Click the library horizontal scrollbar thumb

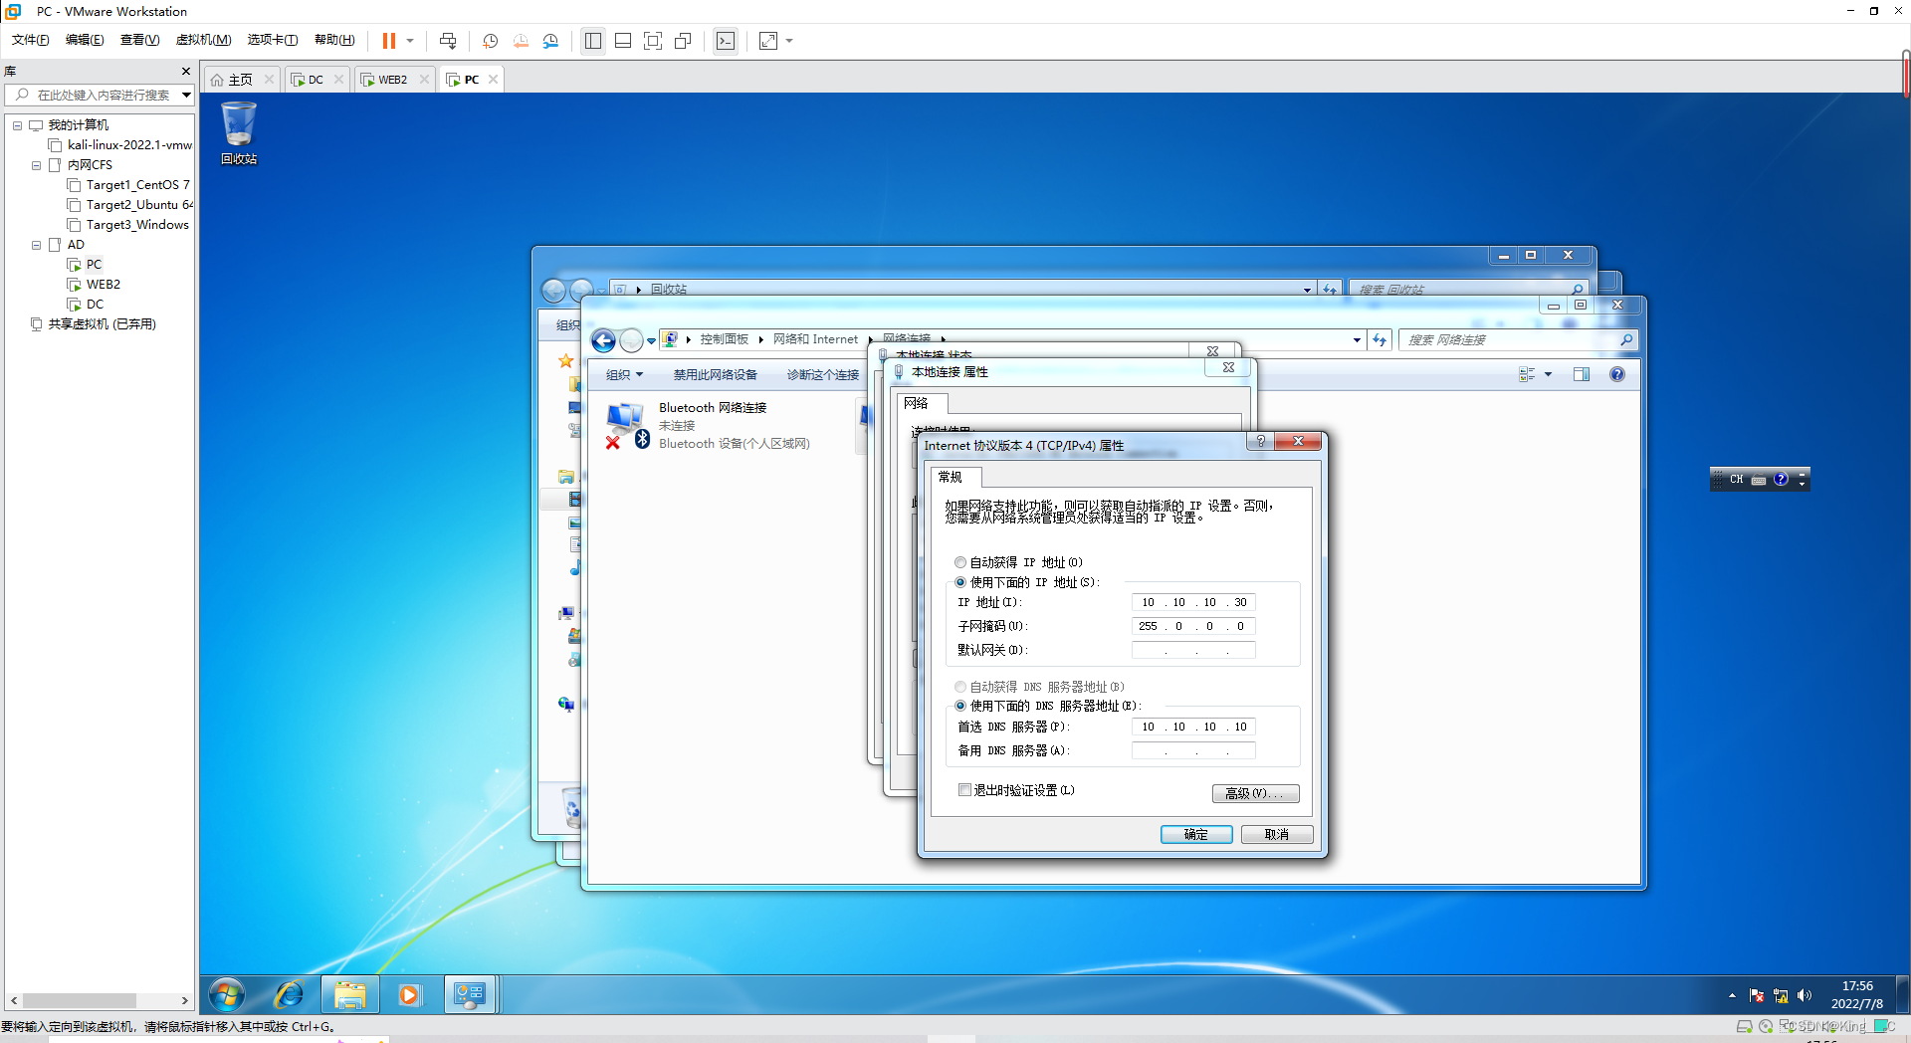click(80, 1000)
